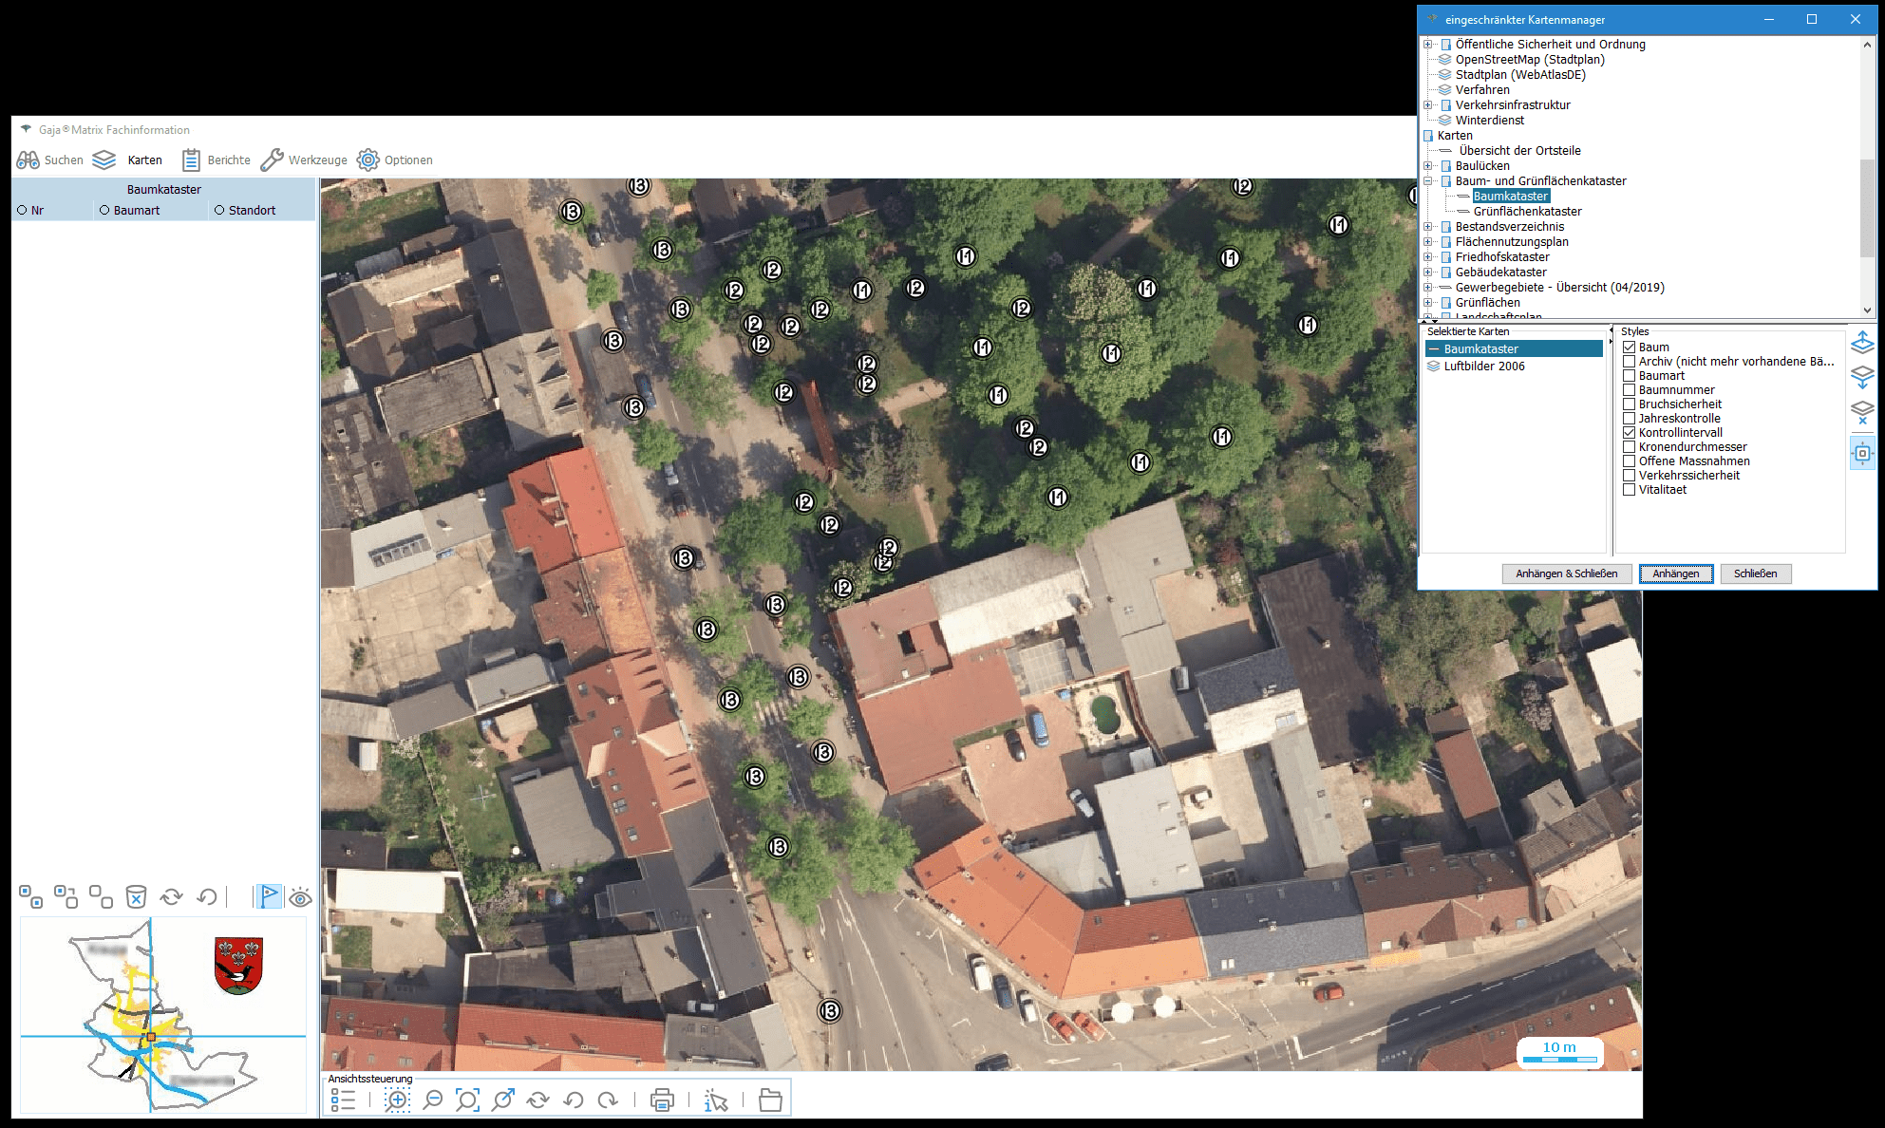Click the trash can delete selection icon
The height and width of the screenshot is (1128, 1885).
[x=136, y=896]
